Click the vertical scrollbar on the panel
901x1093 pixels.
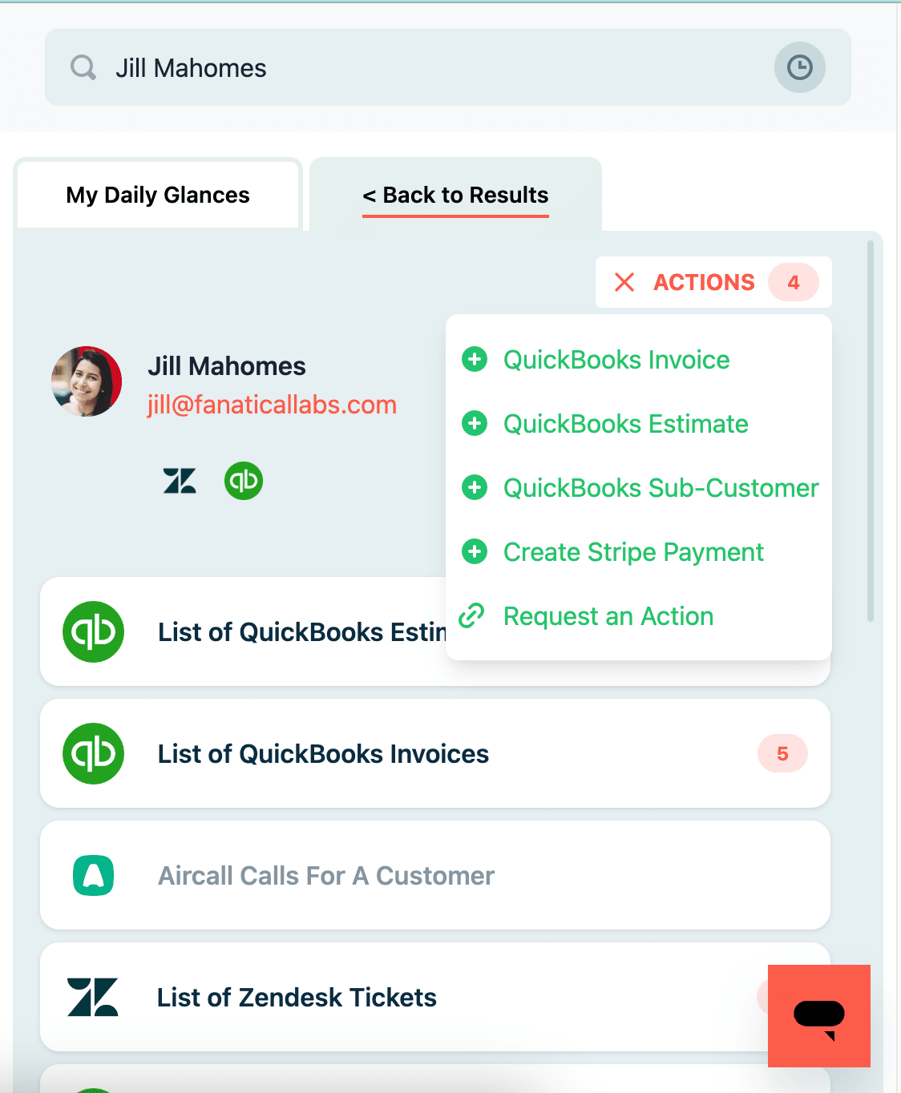coord(871,431)
